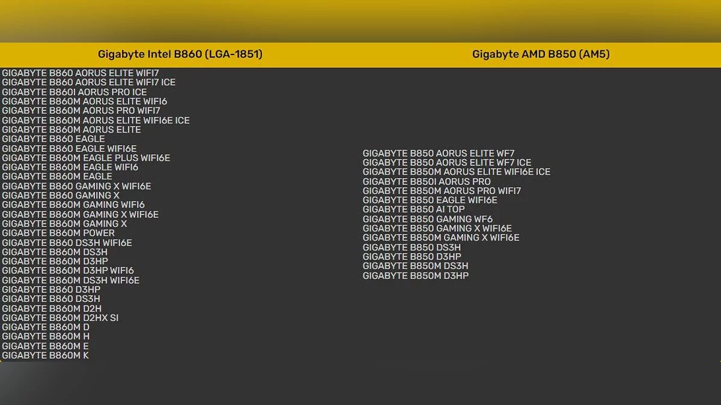
Task: Select GIGABYTE B860 EAGLE row
Action: click(53, 139)
